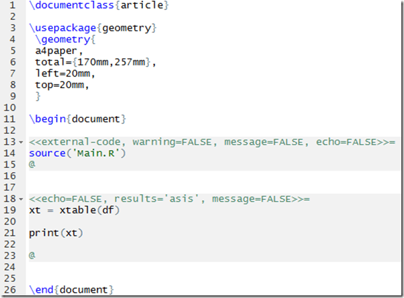Click the total={170mm,257mm} line
Screen dimensions: 404x298
95,62
